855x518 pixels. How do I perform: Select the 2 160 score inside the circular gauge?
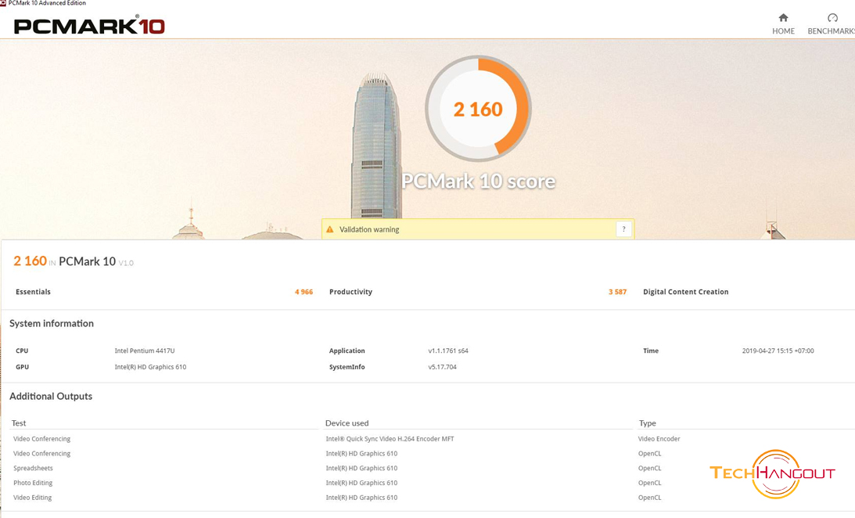pyautogui.click(x=478, y=110)
